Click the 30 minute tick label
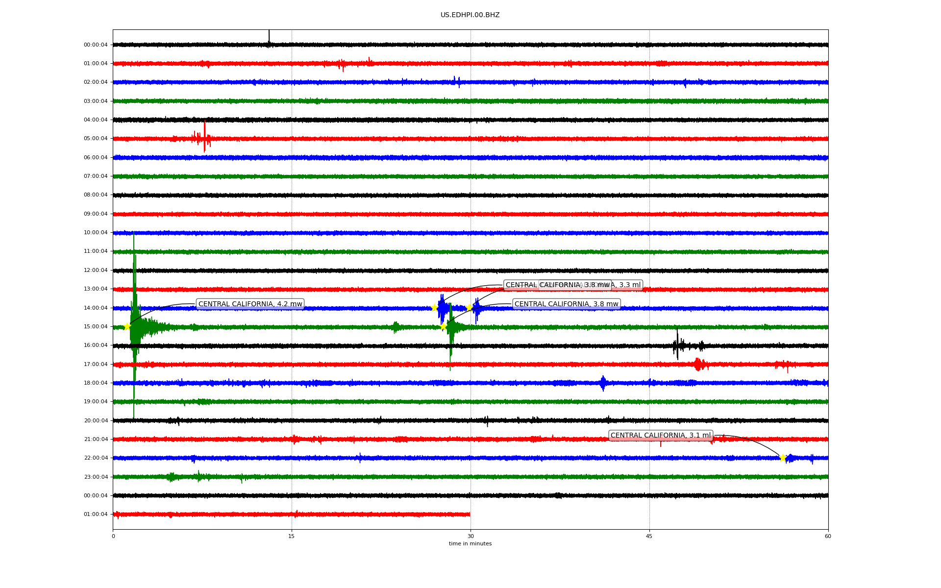 point(470,536)
